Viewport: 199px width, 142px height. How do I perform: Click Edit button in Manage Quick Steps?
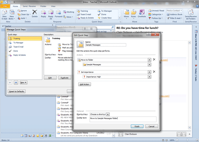point(50,78)
